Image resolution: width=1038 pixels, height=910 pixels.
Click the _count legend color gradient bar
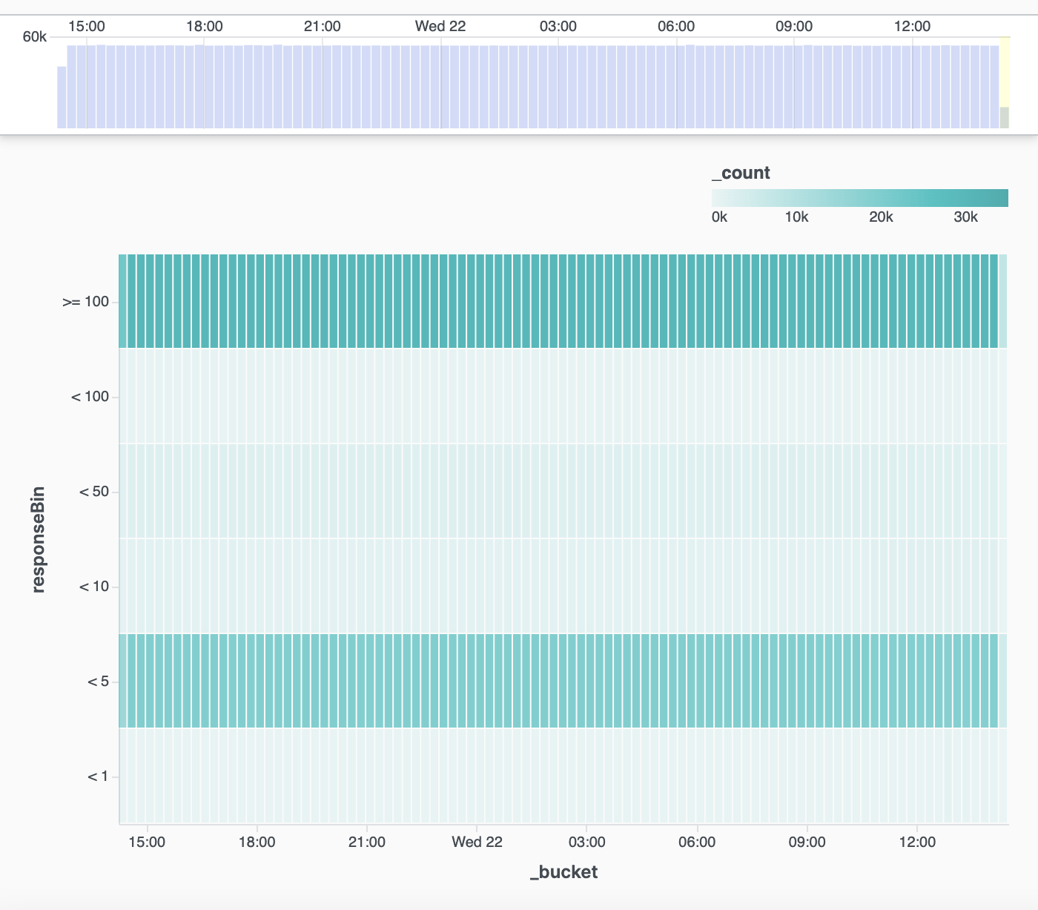(x=859, y=198)
